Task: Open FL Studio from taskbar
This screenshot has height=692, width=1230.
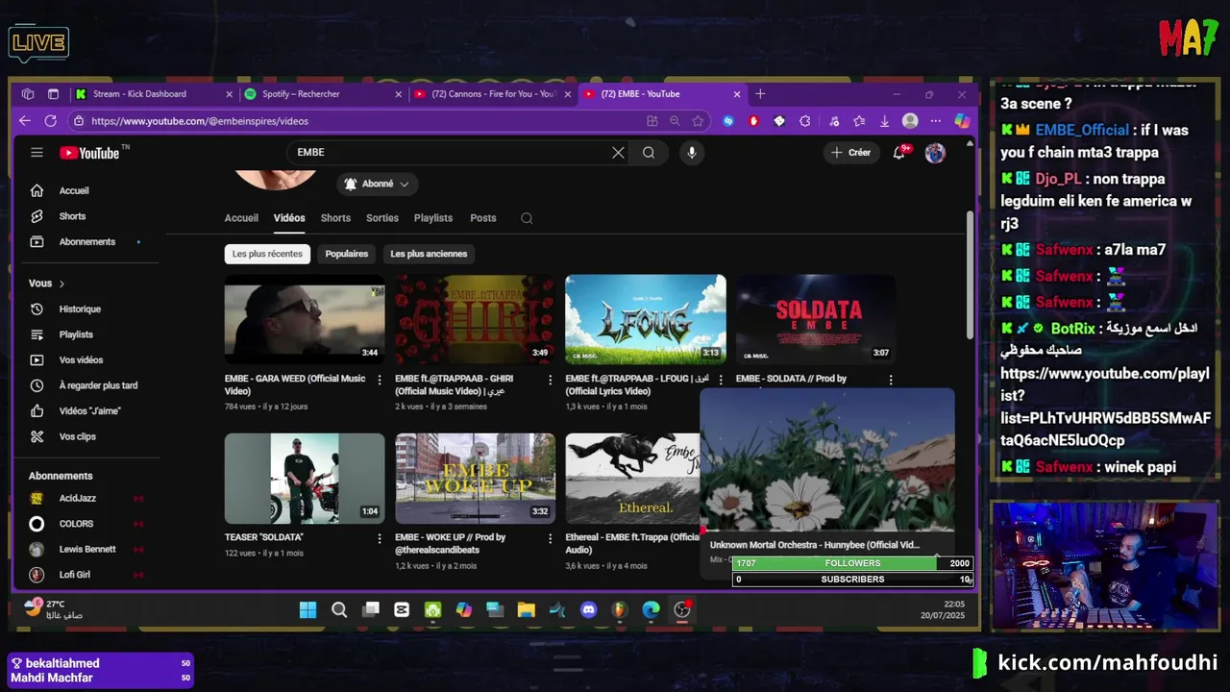Action: (620, 609)
